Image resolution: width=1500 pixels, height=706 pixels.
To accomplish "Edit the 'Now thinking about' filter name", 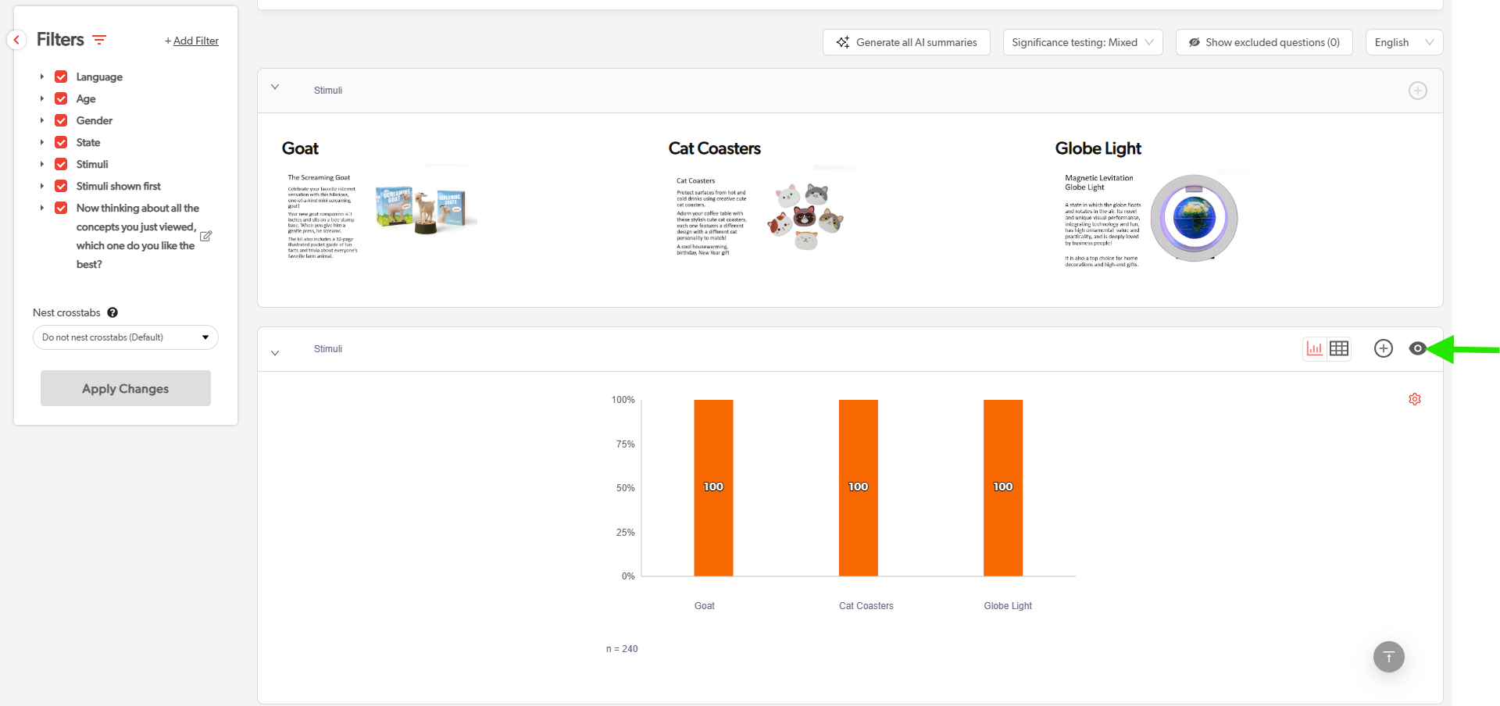I will click(x=206, y=236).
